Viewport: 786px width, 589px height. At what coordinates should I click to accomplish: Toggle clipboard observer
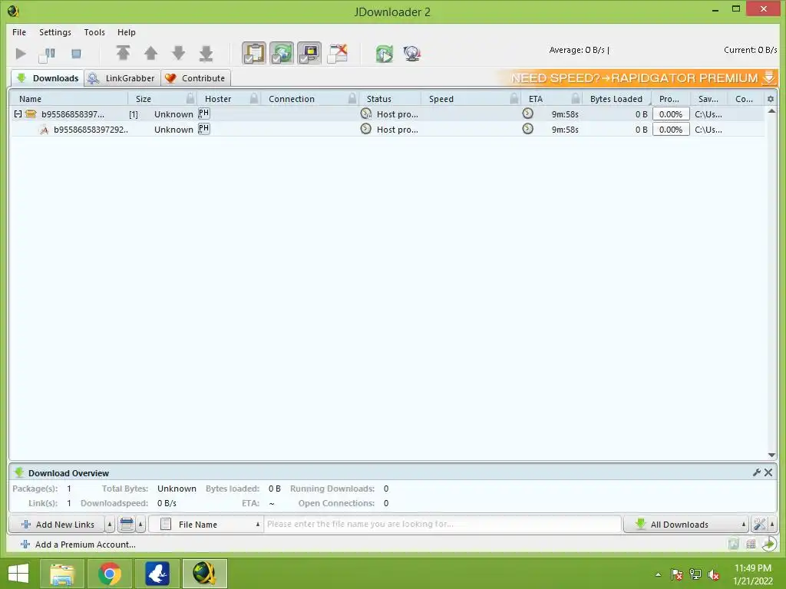click(x=254, y=53)
